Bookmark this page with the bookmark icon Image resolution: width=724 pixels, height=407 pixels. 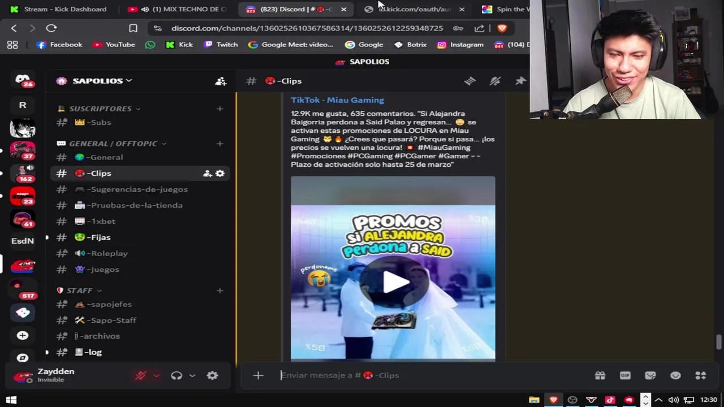click(133, 28)
